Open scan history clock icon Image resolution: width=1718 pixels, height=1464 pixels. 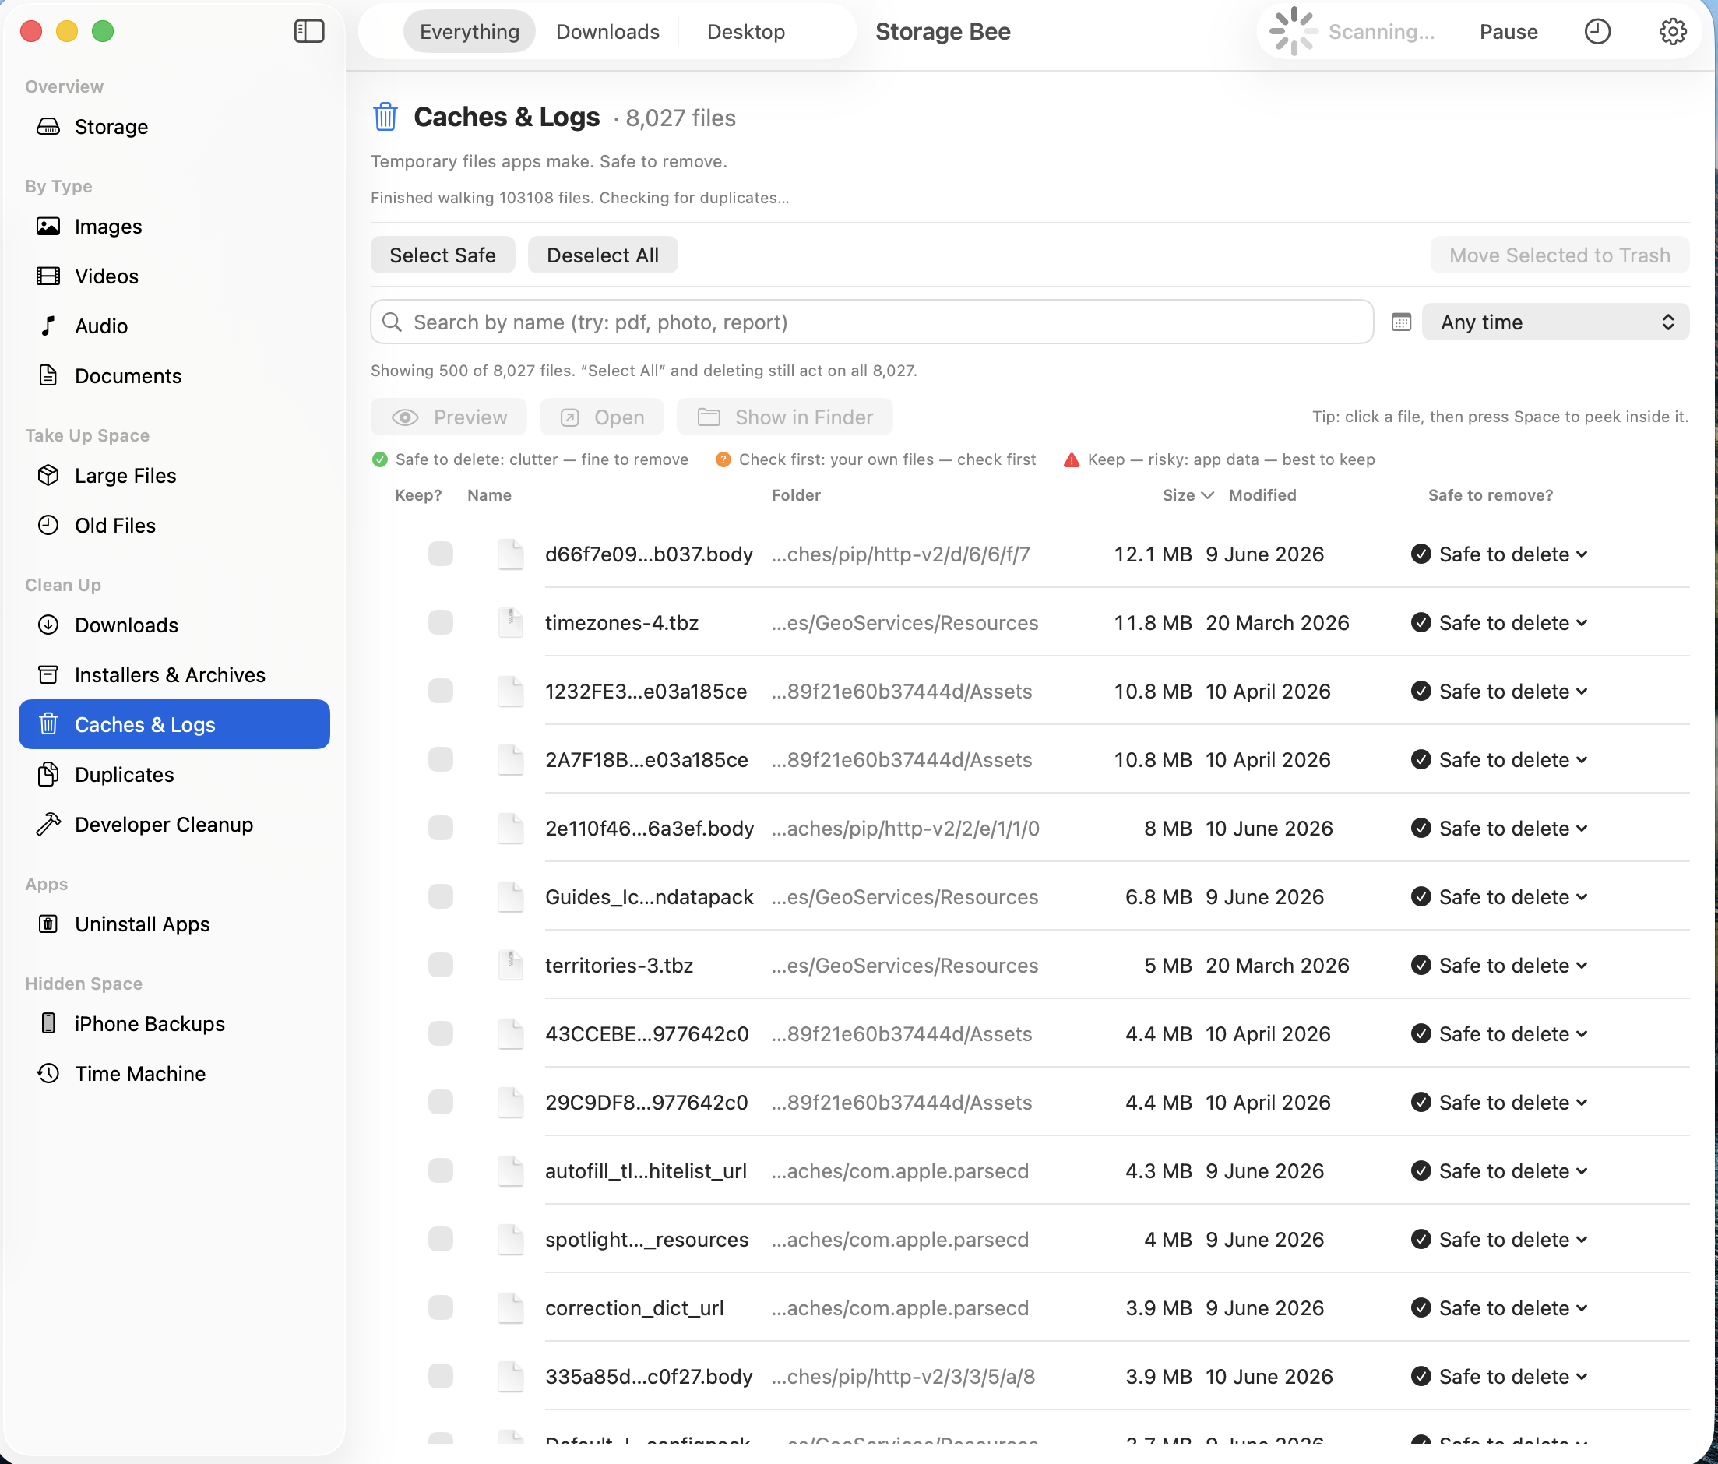point(1597,31)
